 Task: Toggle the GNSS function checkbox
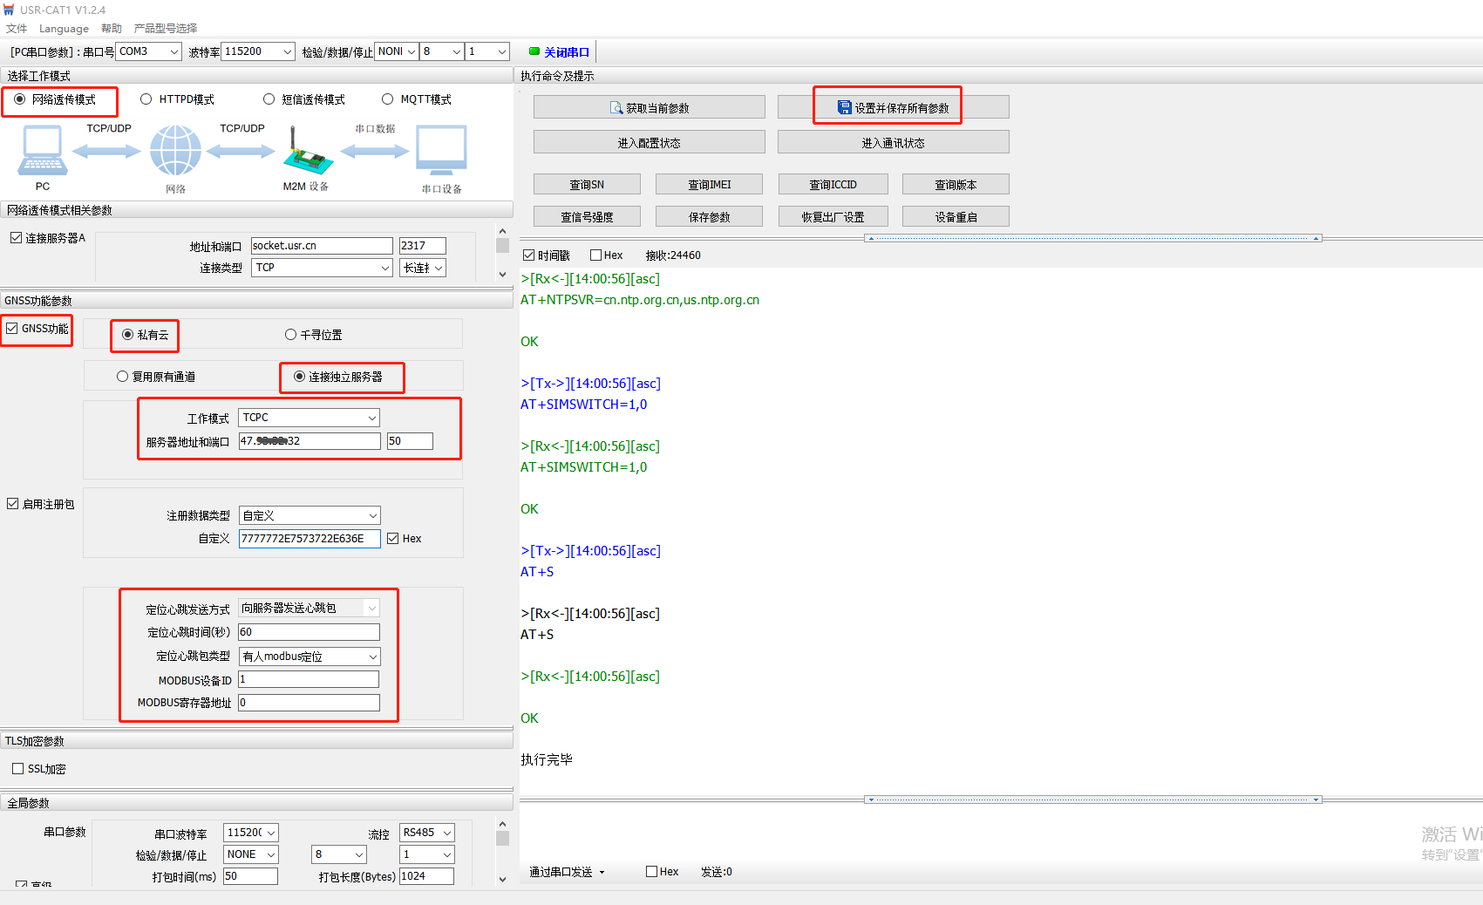[x=12, y=329]
